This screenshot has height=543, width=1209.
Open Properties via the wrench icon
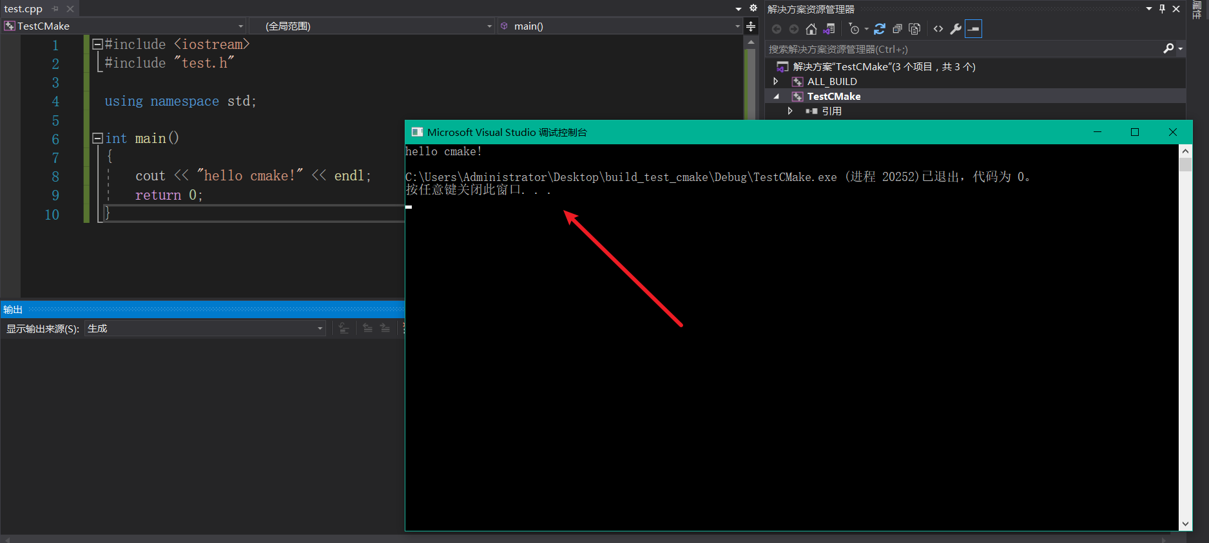coord(956,29)
